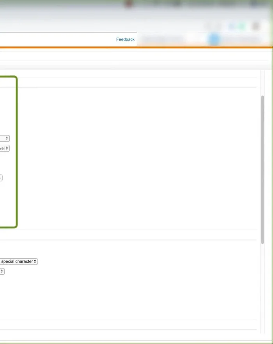Click the blurred grey profile icon in browser toolbar
The image size is (273, 344).
[x=255, y=26]
